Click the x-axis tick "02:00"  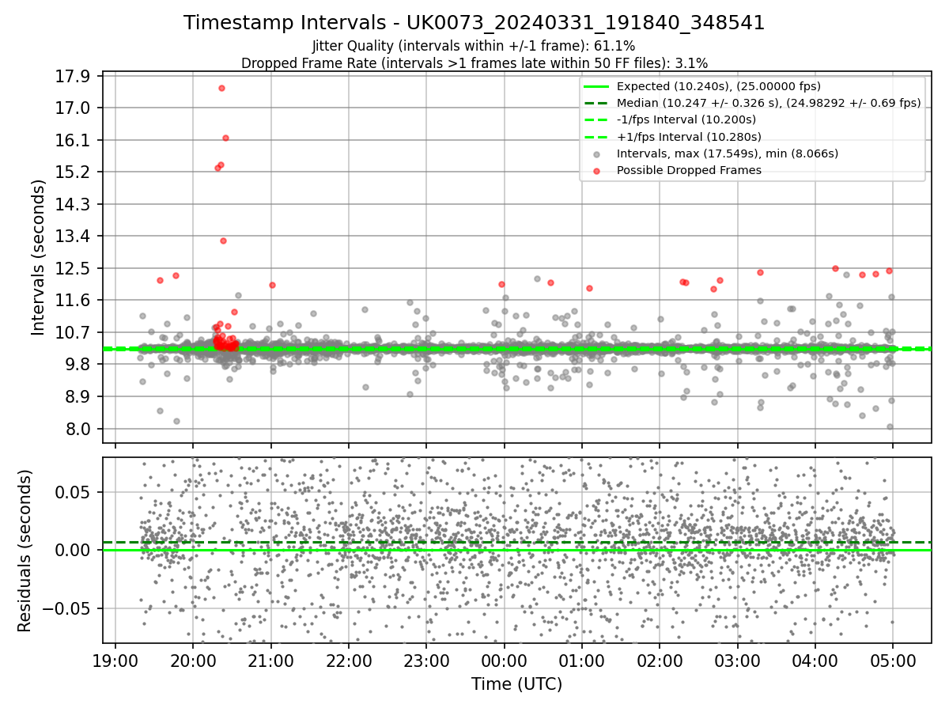(660, 660)
